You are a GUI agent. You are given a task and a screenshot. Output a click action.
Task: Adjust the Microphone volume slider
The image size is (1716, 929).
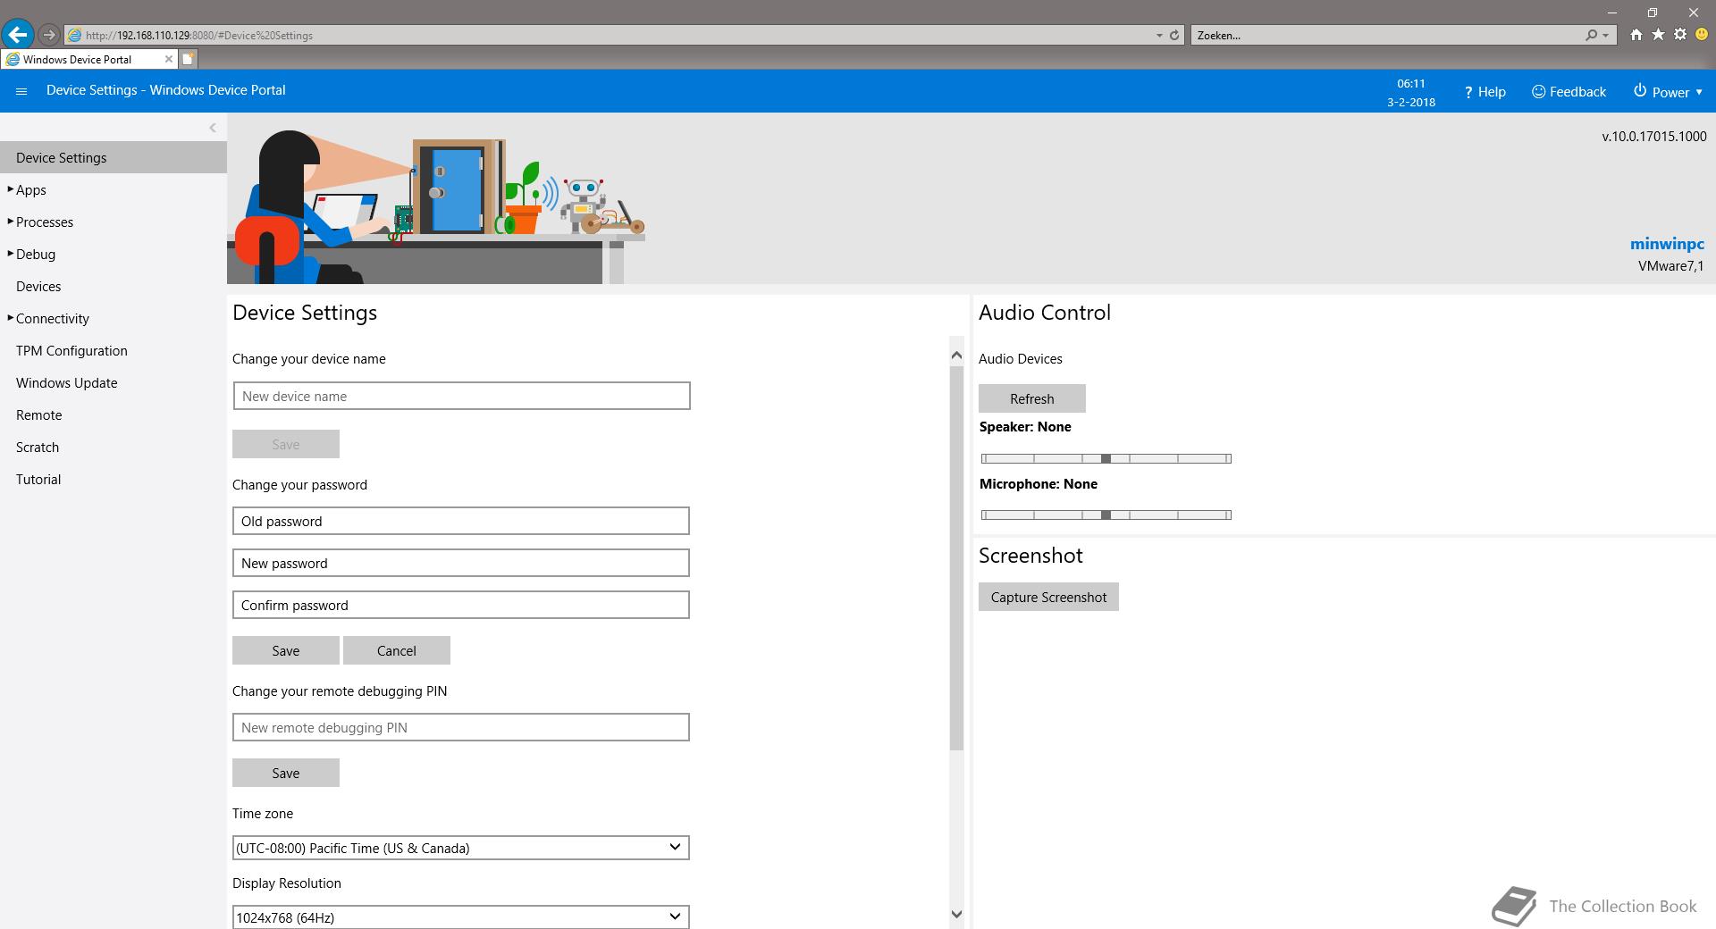click(1106, 515)
